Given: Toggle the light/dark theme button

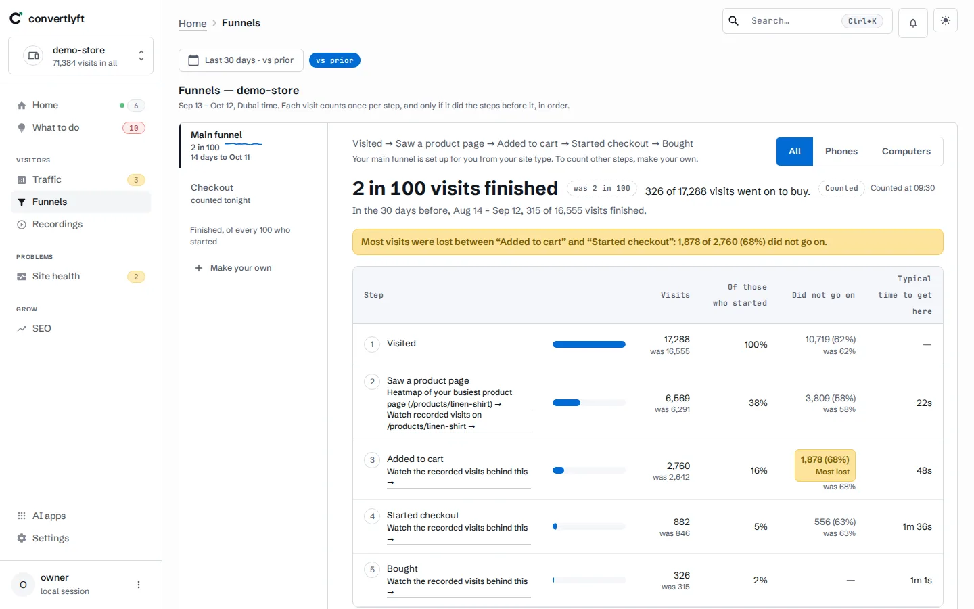Looking at the screenshot, I should tap(946, 20).
